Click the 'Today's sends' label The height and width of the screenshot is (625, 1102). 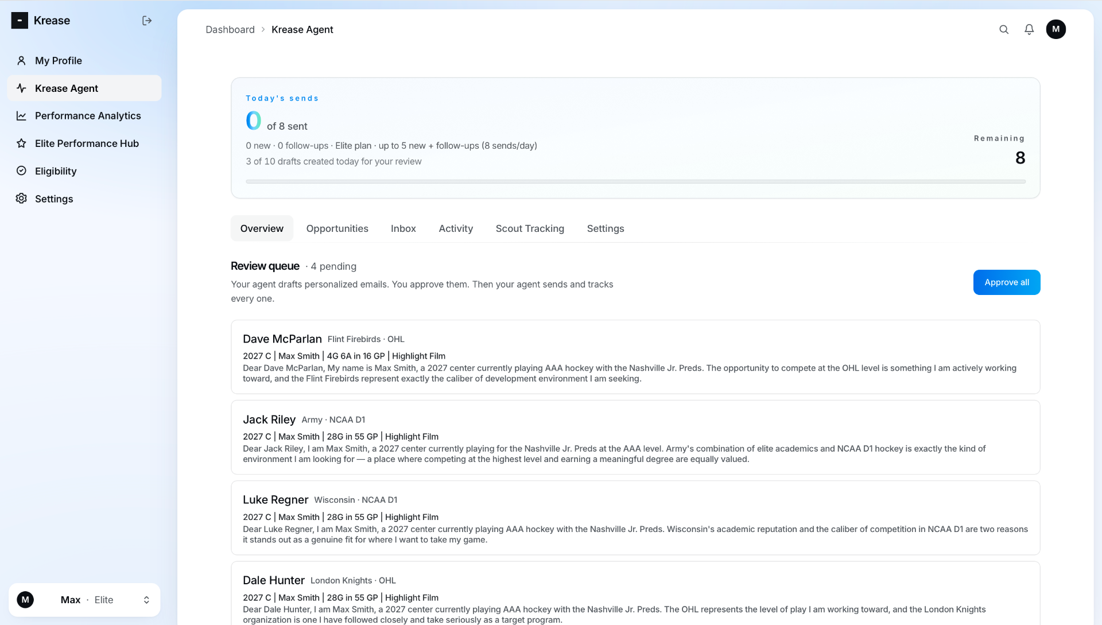point(282,98)
